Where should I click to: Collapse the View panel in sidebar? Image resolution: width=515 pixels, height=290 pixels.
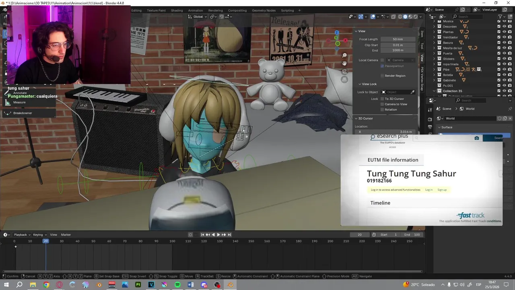pyautogui.click(x=356, y=31)
